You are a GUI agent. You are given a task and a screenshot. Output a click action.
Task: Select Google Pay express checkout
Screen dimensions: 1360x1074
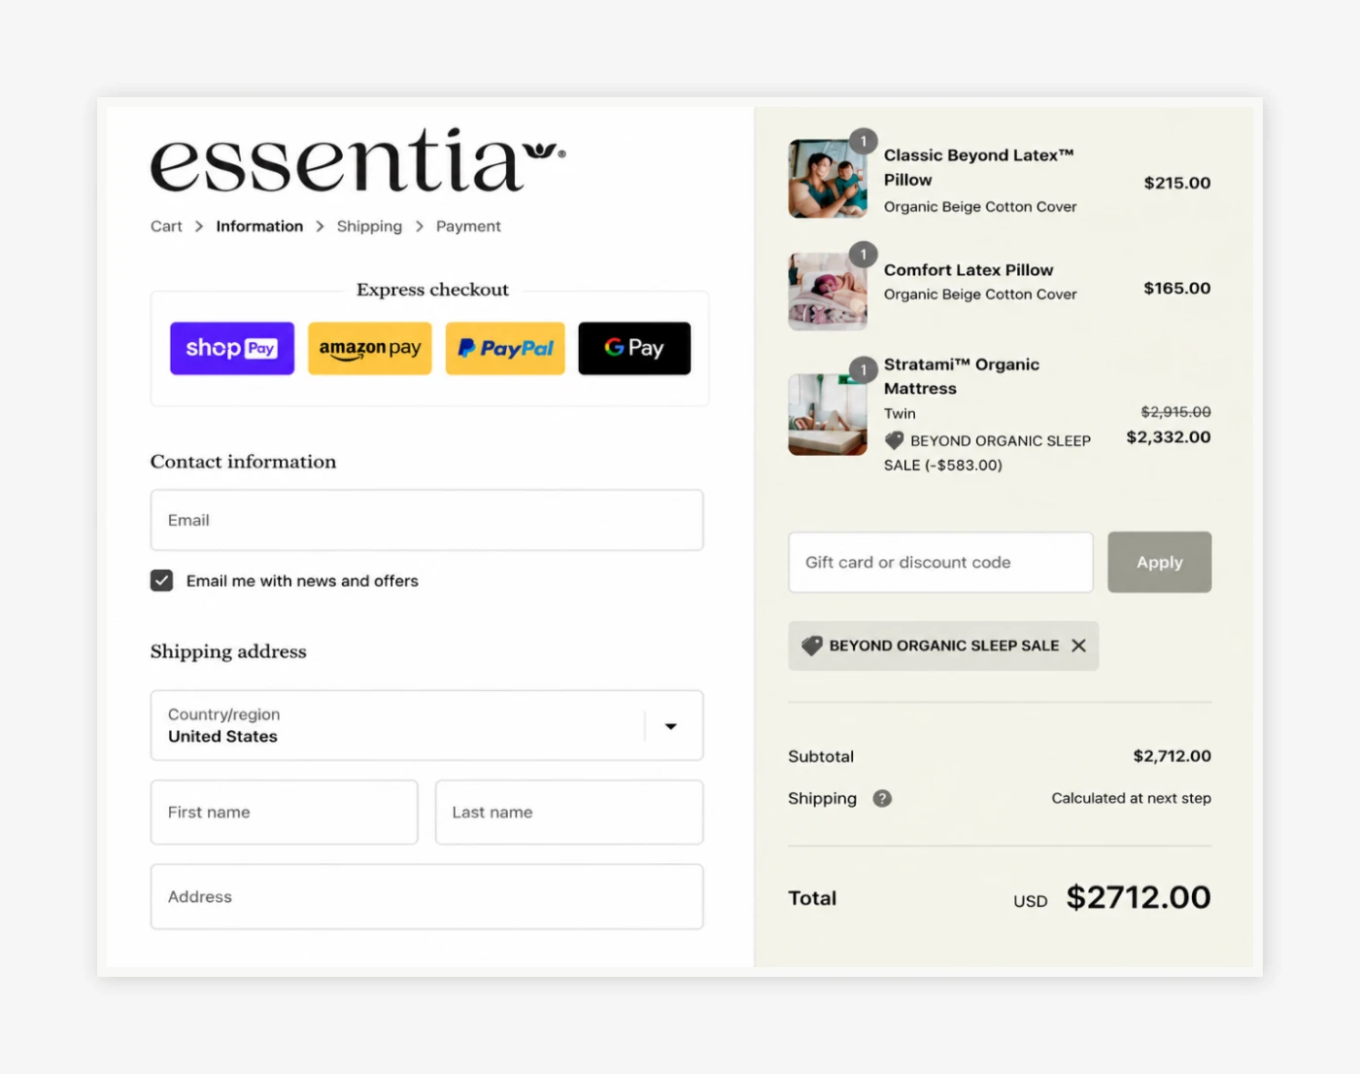tap(634, 348)
